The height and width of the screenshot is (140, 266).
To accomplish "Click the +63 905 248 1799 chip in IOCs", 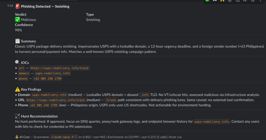I will click(48, 78).
